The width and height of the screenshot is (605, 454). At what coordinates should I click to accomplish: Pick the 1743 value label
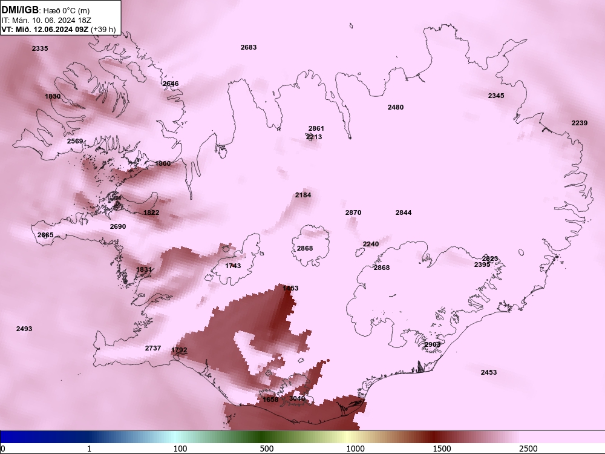click(x=233, y=266)
